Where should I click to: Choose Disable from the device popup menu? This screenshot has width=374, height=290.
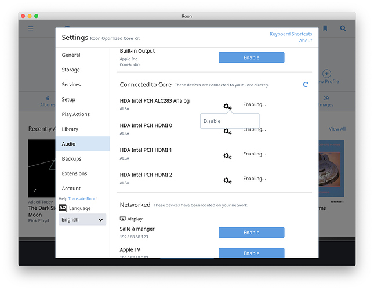230,121
